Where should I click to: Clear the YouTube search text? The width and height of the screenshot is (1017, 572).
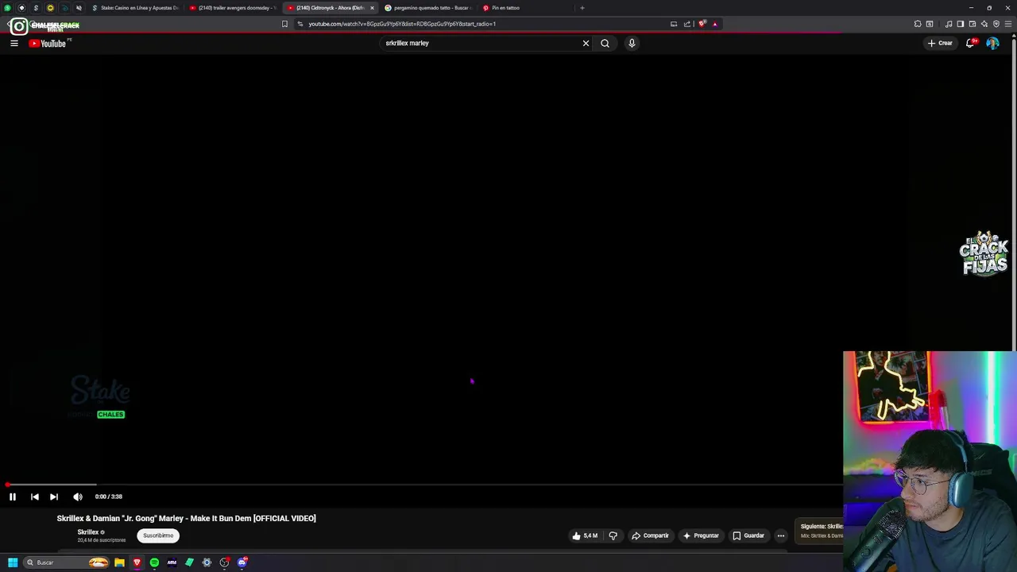click(x=586, y=43)
